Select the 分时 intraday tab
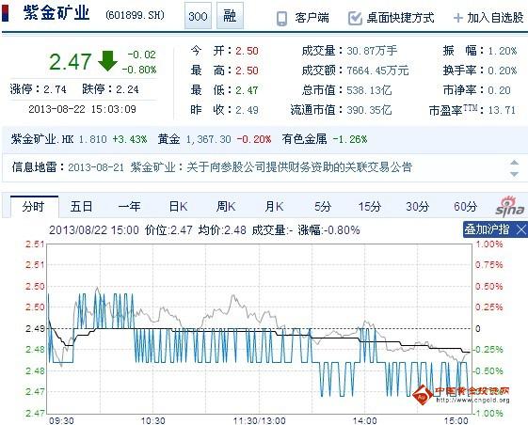 (x=34, y=207)
